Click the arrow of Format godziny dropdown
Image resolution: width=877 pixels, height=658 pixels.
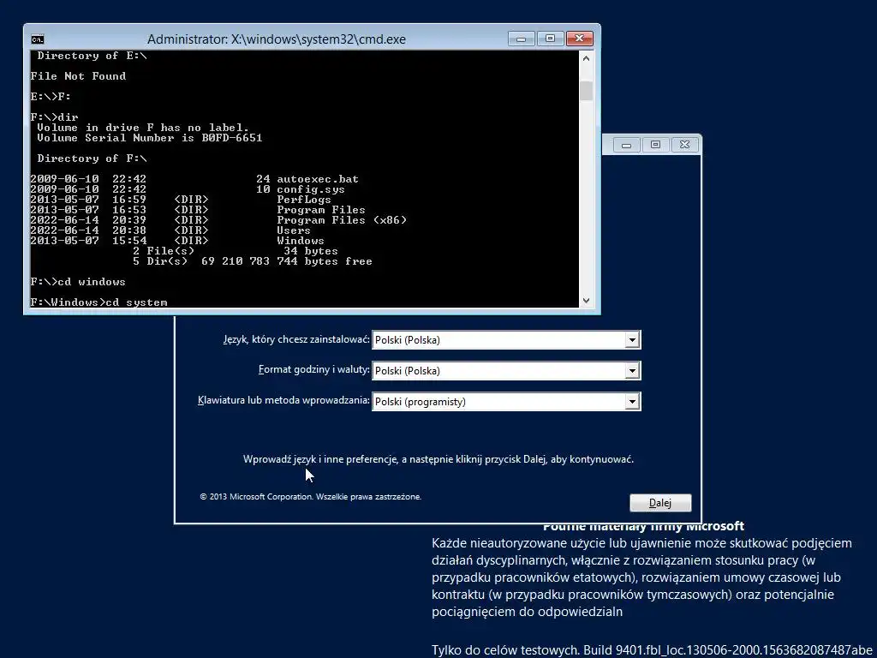(632, 370)
